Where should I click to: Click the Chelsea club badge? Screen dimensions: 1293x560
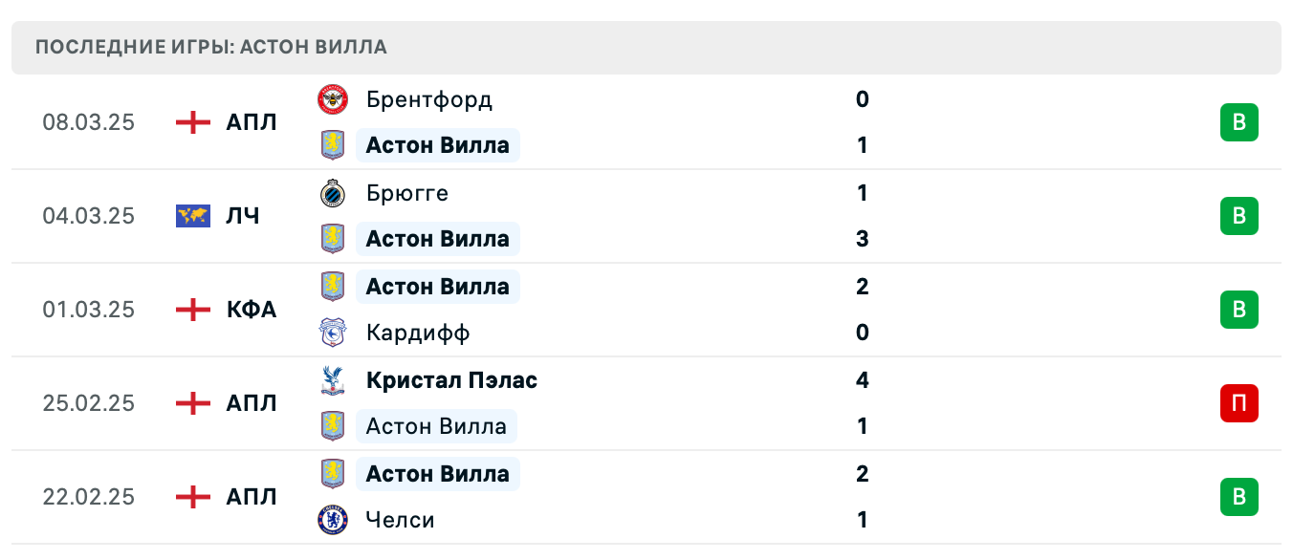point(332,520)
